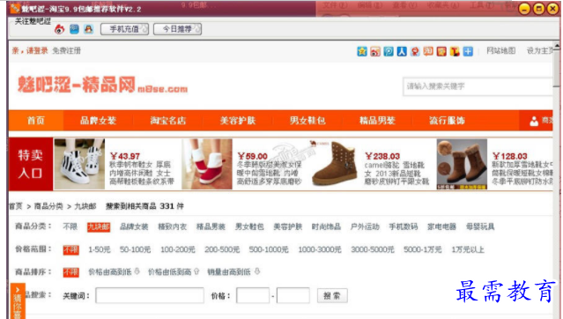Open 美容护肤 navigation tab
This screenshot has height=319, width=563.
coord(238,121)
